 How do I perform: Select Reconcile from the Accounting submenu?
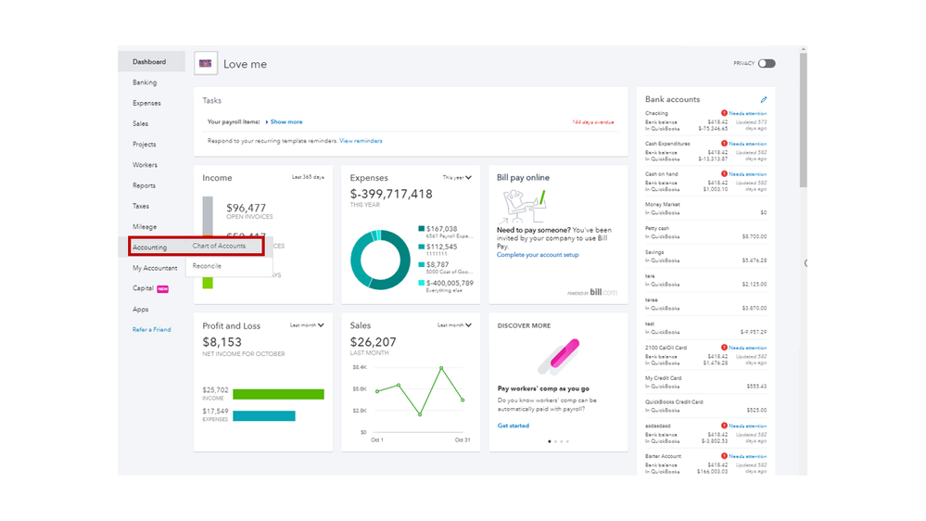click(207, 266)
